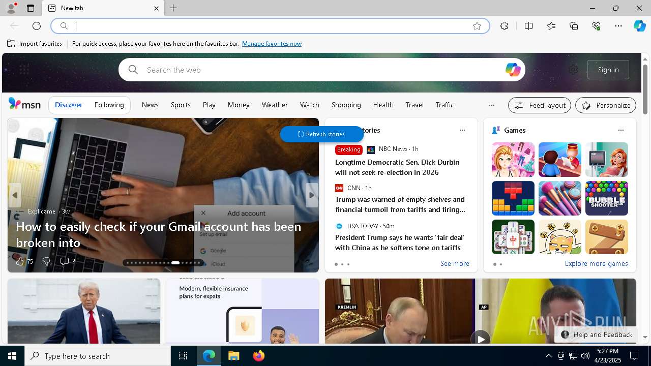Launch the Mahjong tiles game

[x=513, y=237]
